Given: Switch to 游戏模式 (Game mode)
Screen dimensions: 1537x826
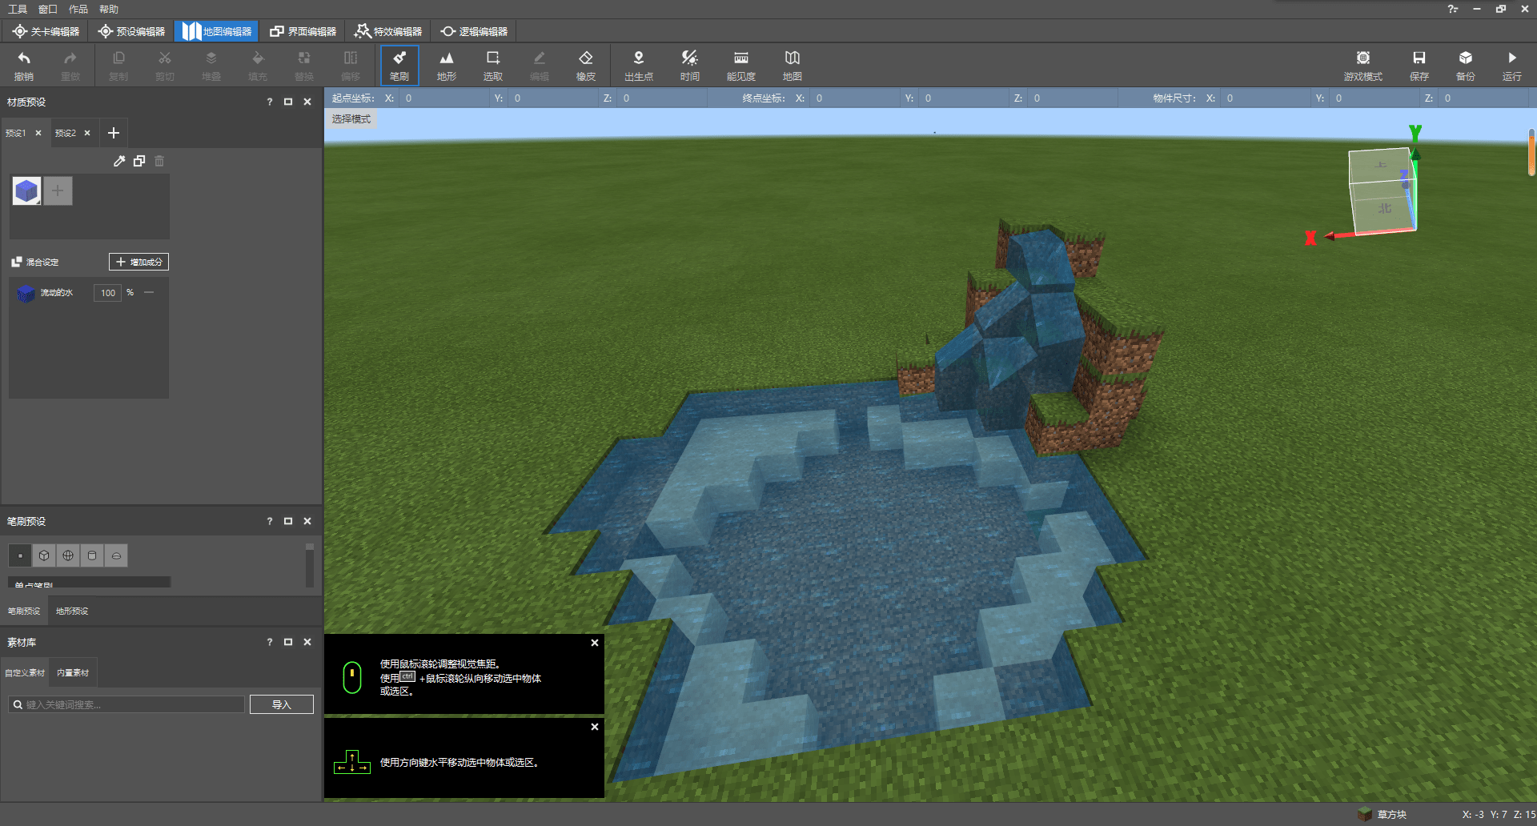Looking at the screenshot, I should tap(1363, 66).
